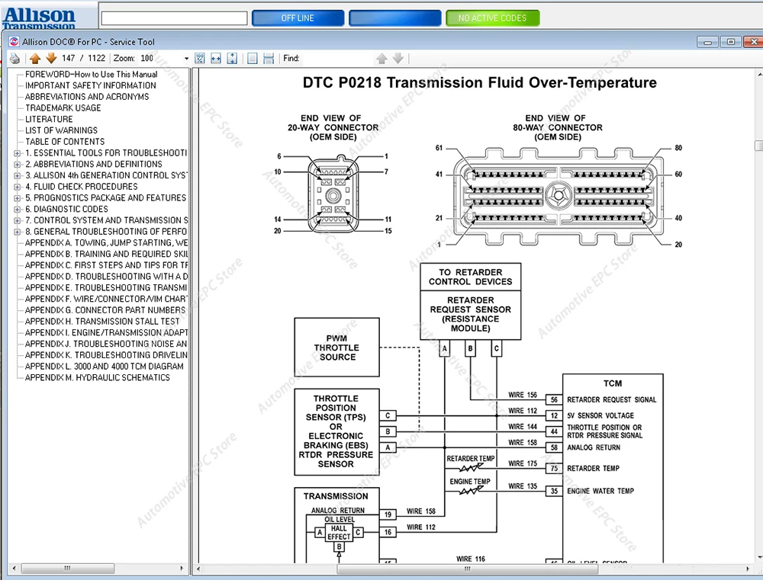Select the fit page width icon
The width and height of the screenshot is (763, 580).
coord(216,58)
